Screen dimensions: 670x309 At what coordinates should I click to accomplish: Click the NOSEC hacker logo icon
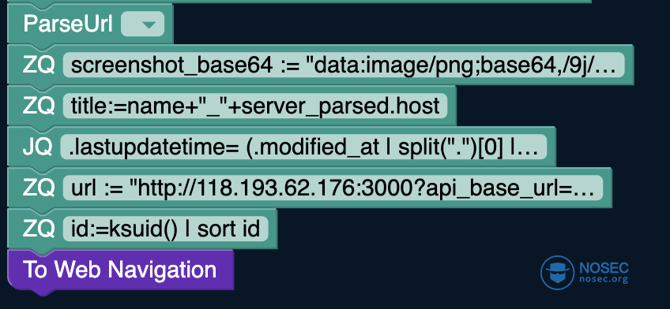[557, 273]
